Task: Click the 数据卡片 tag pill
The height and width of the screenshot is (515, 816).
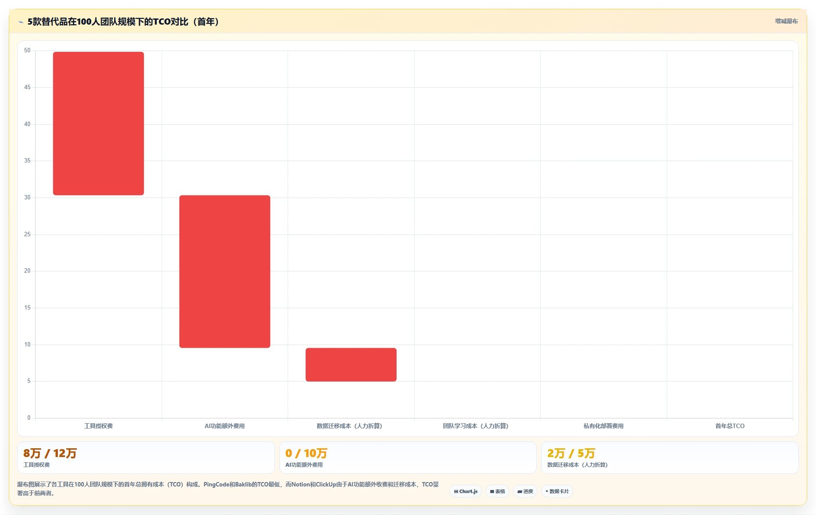Action: [x=557, y=491]
